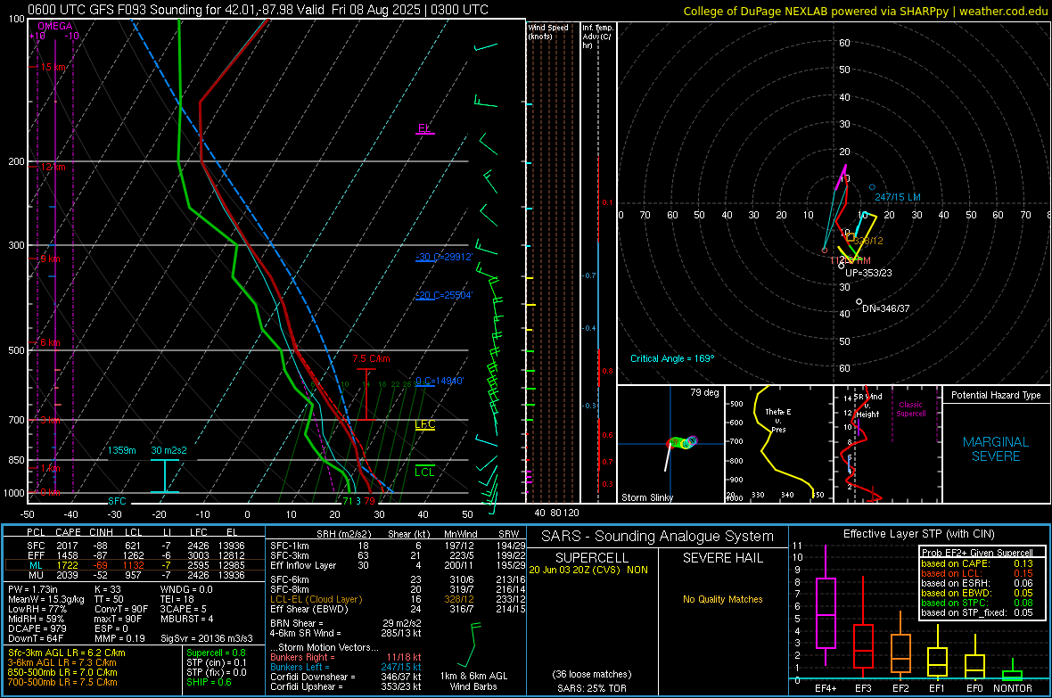The image size is (1052, 698).
Task: Click the 'BRN Shear =' line
Action: [345, 623]
